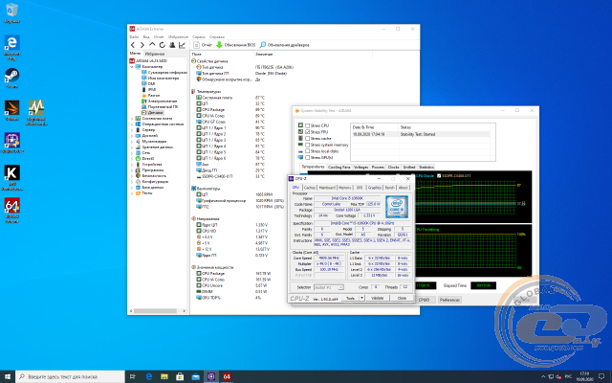The width and height of the screenshot is (612, 383).
Task: Open the Recycle Bin desktop icon
Action: [x=11, y=12]
